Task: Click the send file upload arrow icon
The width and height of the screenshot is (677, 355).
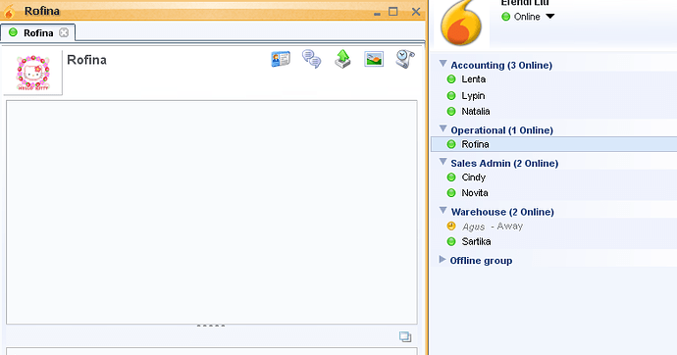Action: pos(342,59)
